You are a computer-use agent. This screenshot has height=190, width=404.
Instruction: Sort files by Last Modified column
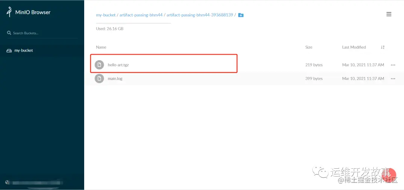pos(354,47)
